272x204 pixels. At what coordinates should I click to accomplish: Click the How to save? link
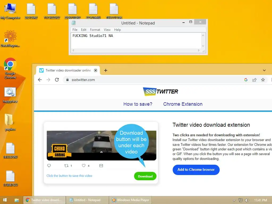(x=138, y=104)
